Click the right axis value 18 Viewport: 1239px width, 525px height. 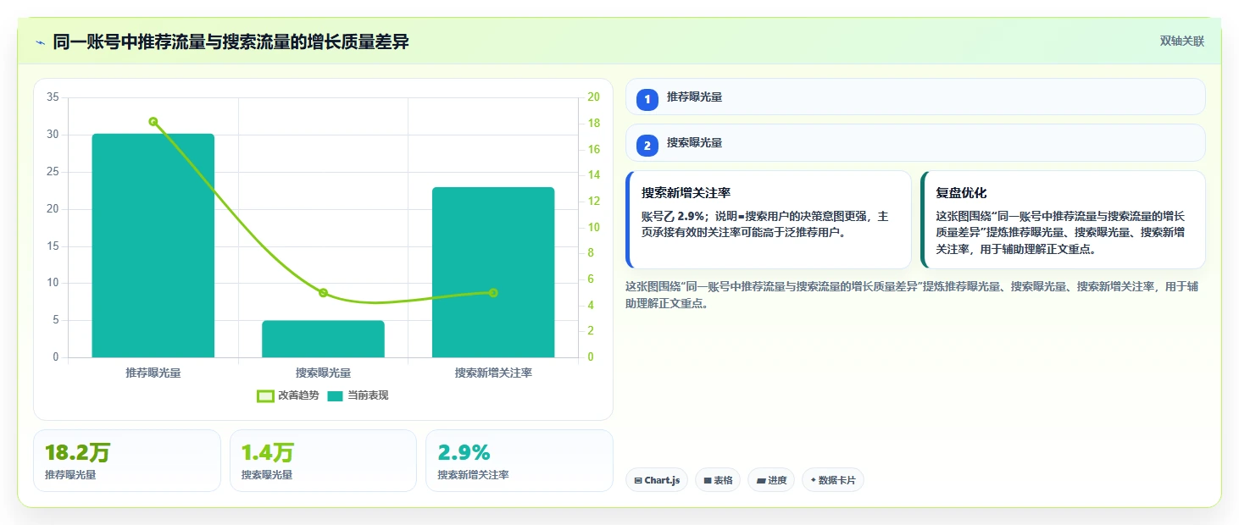point(593,124)
